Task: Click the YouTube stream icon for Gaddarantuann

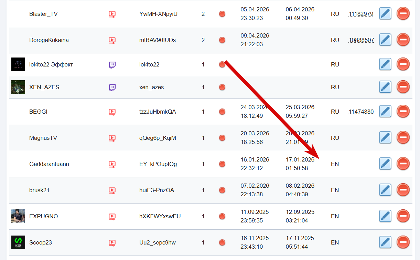Action: tap(112, 164)
